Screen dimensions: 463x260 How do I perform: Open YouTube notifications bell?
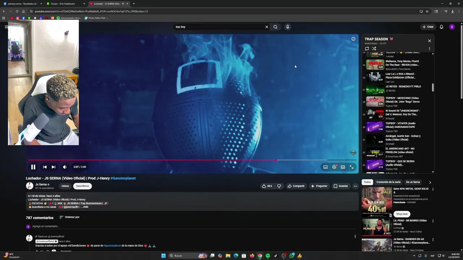[x=441, y=27]
